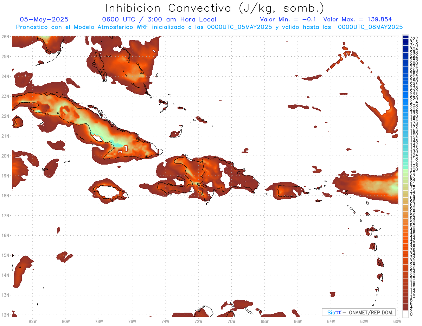Click the latitude label '25N'

point(5,56)
